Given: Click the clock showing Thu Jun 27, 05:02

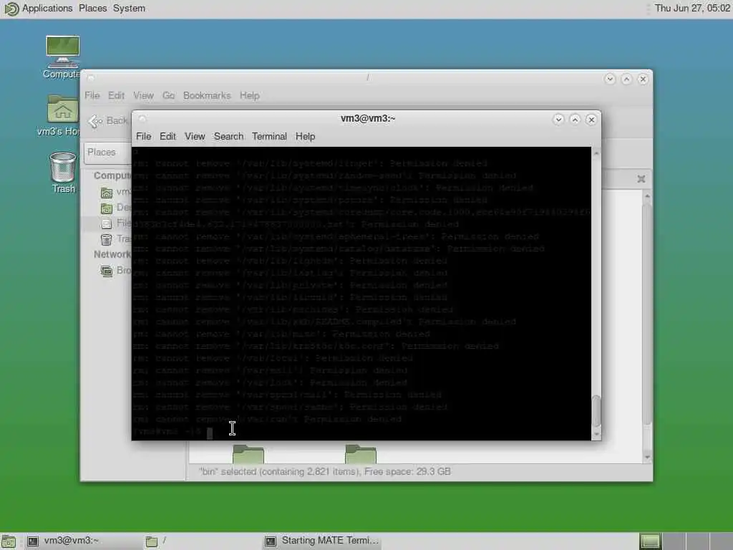Looking at the screenshot, I should coord(692,9).
